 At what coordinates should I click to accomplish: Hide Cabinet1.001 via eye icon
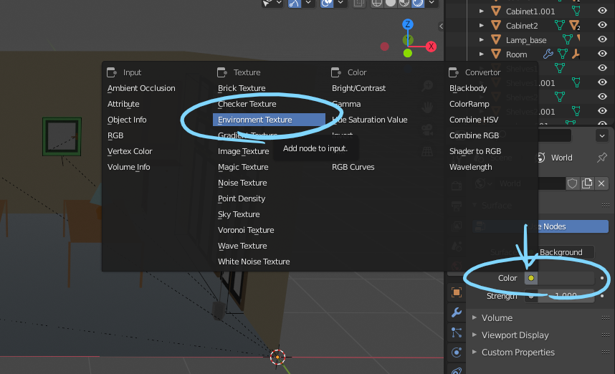pyautogui.click(x=602, y=11)
